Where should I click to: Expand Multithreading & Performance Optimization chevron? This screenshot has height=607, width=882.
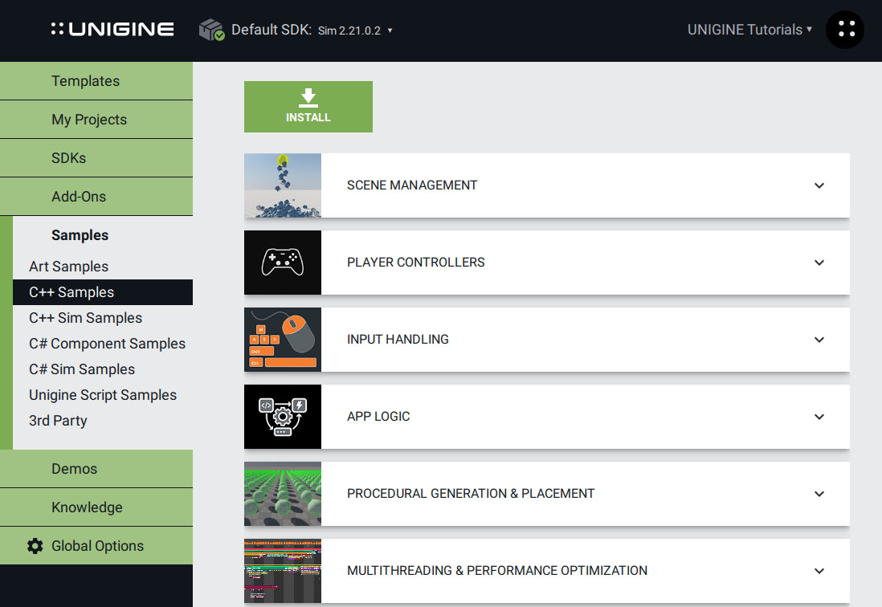pos(819,570)
